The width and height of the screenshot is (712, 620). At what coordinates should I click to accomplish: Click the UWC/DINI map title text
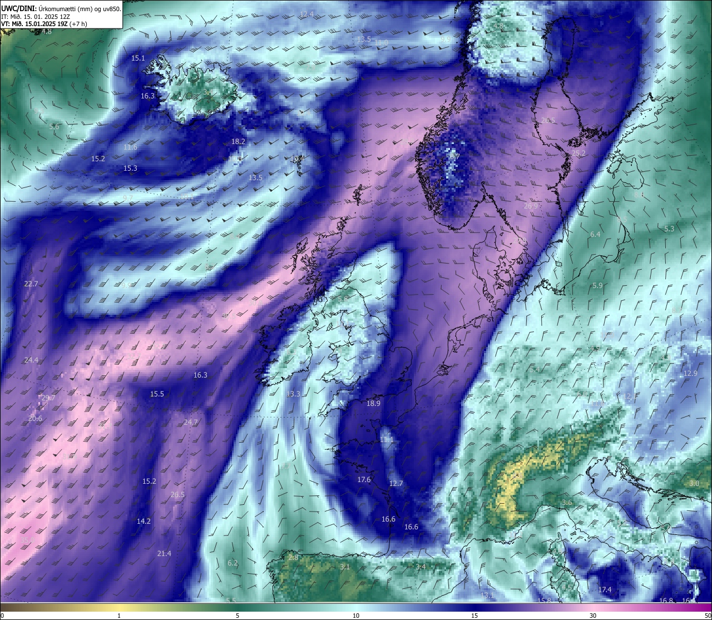point(61,8)
